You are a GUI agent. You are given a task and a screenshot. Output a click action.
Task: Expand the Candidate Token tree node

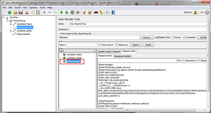[11, 24]
